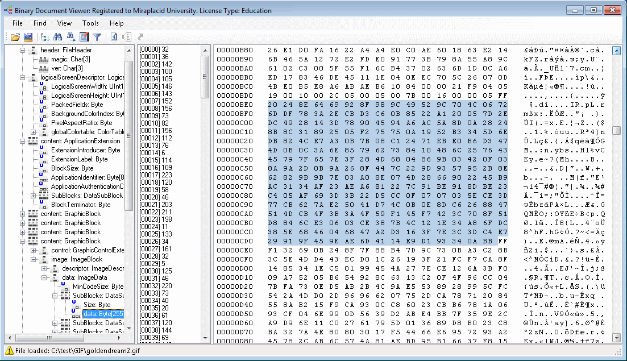Click the value list scrollbar thumb
The image size is (627, 361).
(x=205, y=77)
